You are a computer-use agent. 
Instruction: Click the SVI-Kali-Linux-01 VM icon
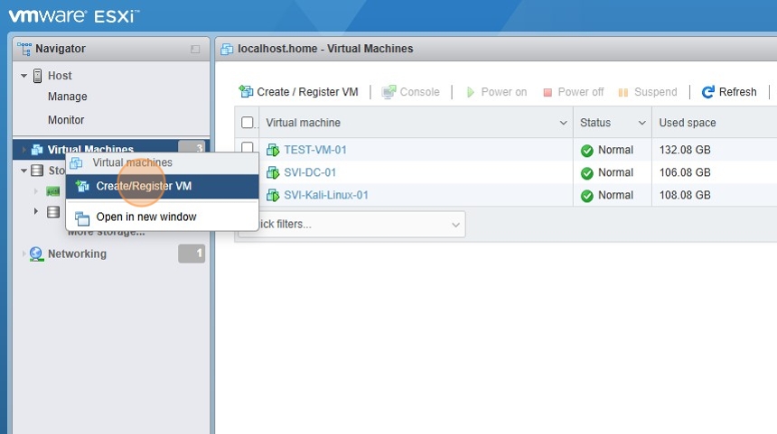coord(273,196)
